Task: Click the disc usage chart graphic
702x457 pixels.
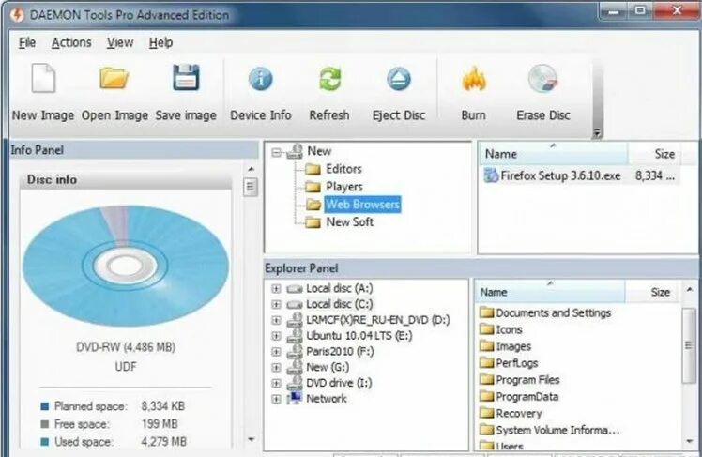Action: tap(126, 266)
